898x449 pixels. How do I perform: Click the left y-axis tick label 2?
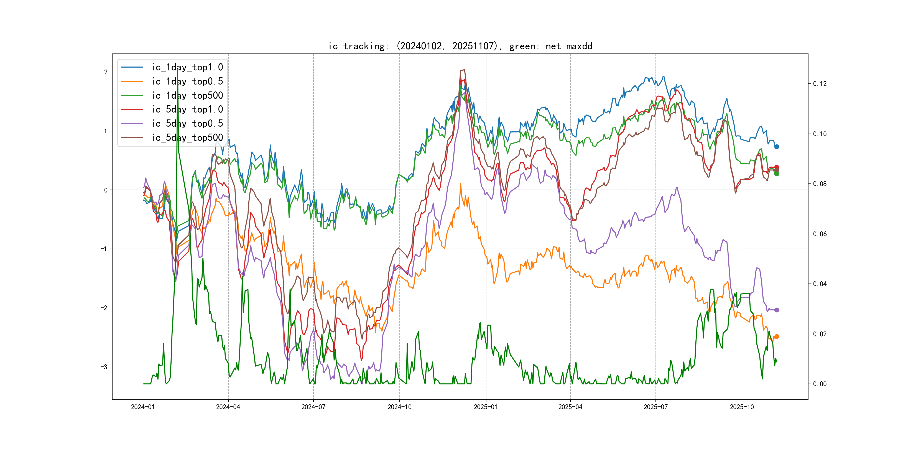tap(106, 72)
